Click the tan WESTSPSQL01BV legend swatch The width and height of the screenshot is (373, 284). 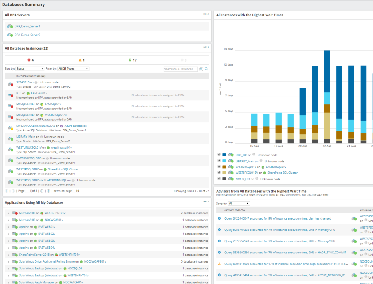[x=224, y=173]
